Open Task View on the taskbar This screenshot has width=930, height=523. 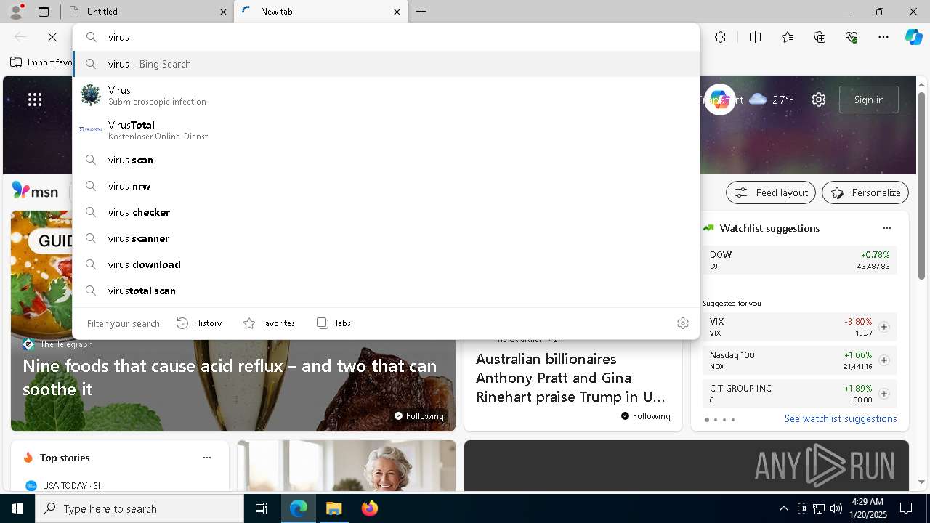click(x=262, y=508)
